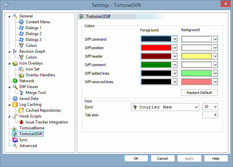Click the TortoiseUDiff icon in the page header
Screen dimensions: 233x167
(81, 16)
